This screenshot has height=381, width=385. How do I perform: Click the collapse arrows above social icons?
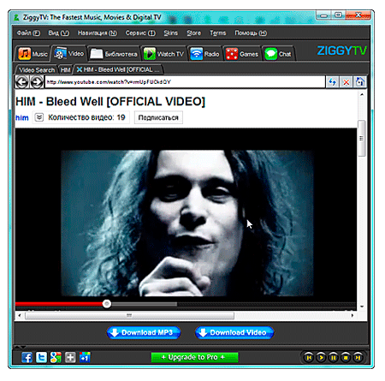point(20,347)
